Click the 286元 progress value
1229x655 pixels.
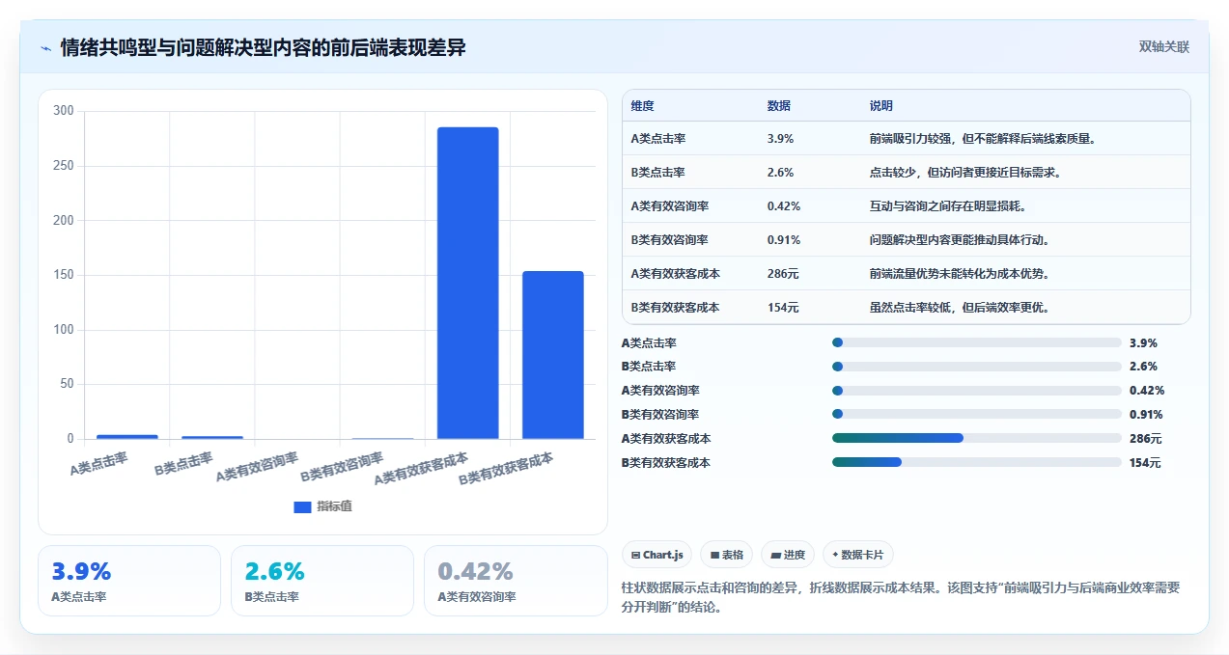(x=1145, y=438)
